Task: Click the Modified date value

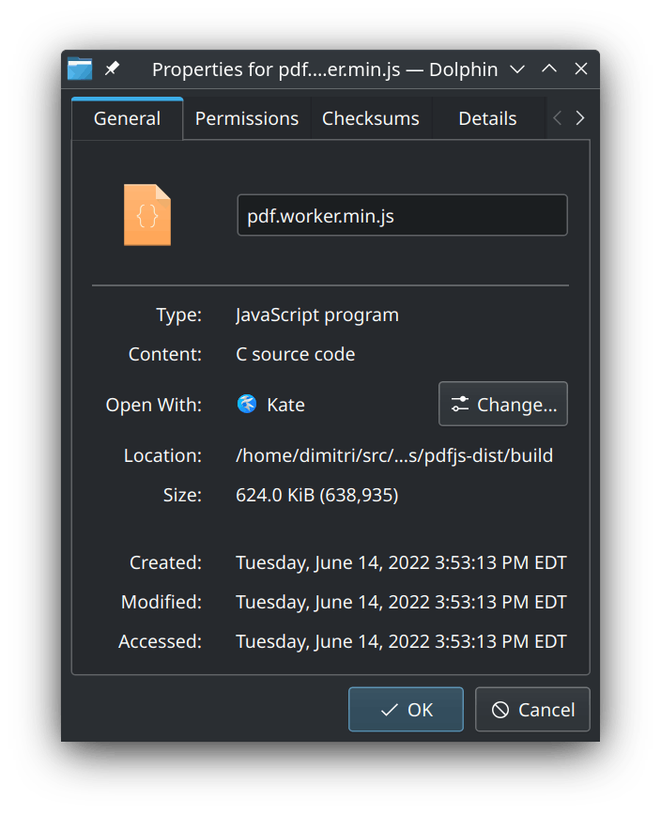Action: click(x=401, y=602)
